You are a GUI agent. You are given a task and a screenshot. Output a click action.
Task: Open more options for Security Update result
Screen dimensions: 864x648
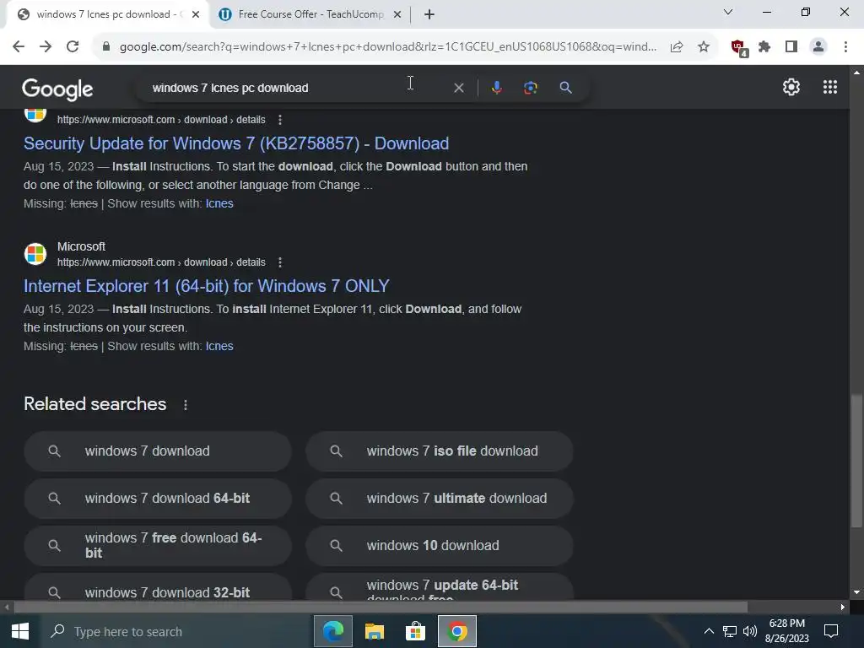point(280,120)
